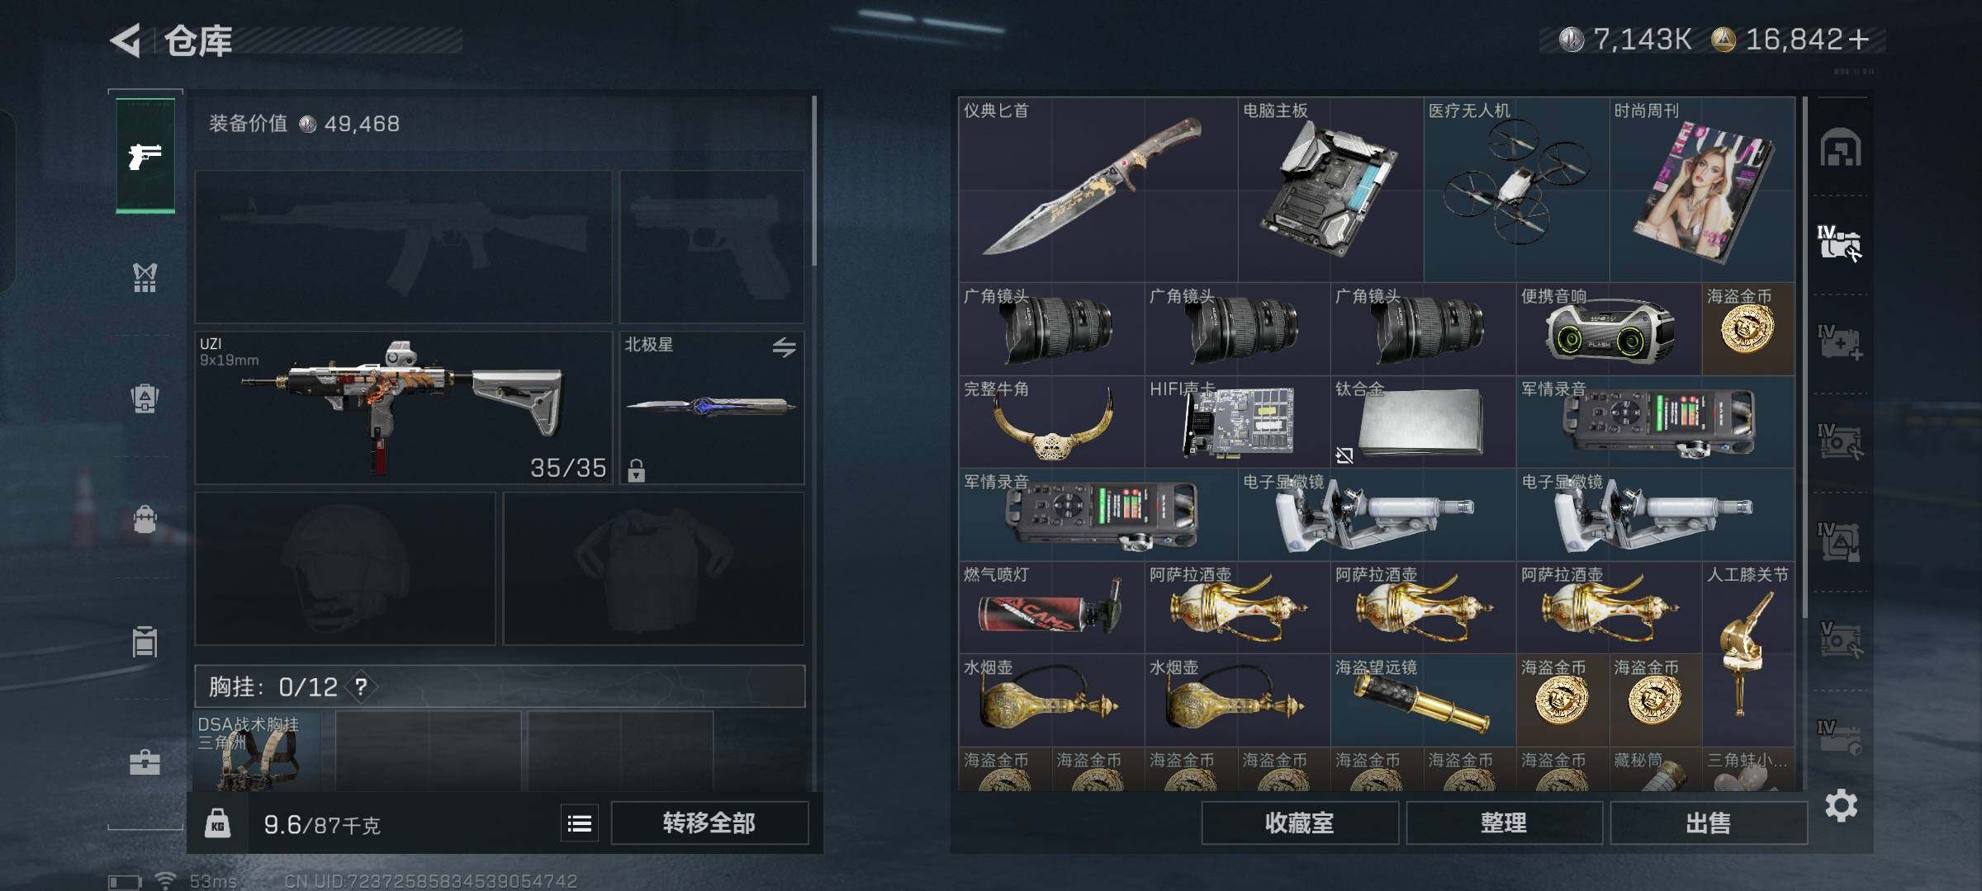This screenshot has width=1982, height=891.
Task: Open the 收藏室 collection room
Action: 1300,823
